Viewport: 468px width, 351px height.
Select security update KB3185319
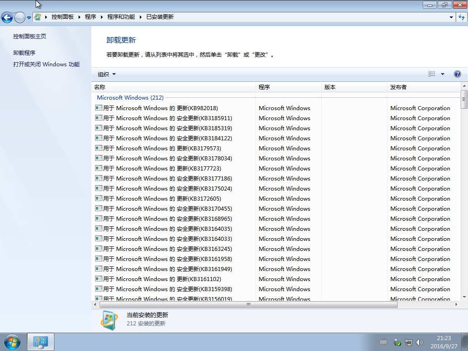(x=276, y=128)
